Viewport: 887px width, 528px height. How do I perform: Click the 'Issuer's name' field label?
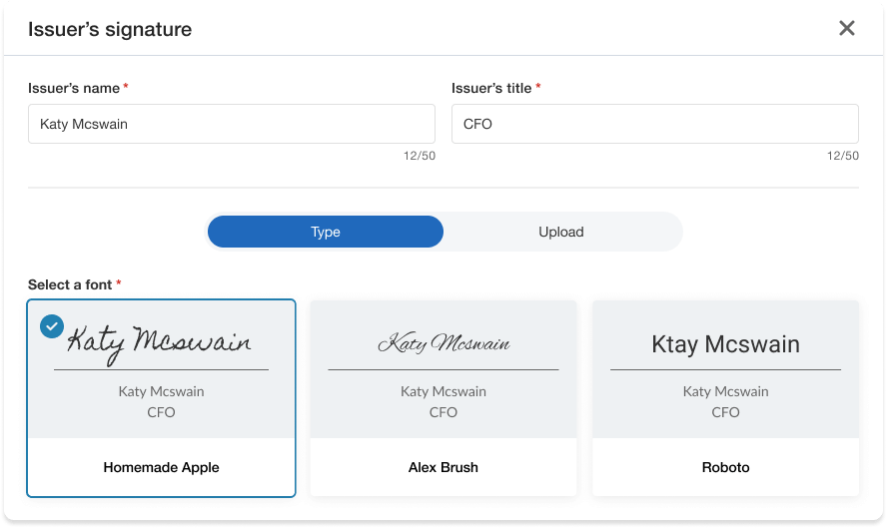pyautogui.click(x=74, y=88)
